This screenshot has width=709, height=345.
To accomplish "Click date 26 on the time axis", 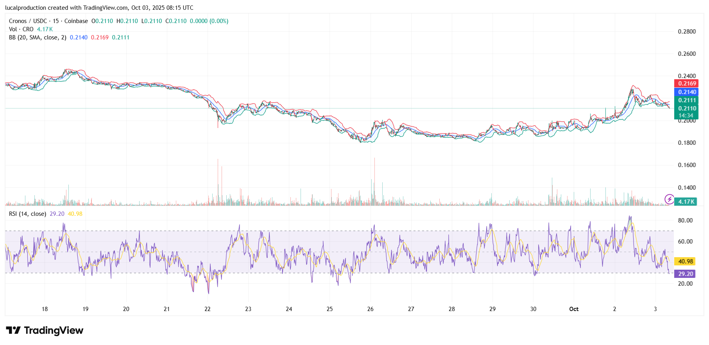I will click(x=370, y=309).
